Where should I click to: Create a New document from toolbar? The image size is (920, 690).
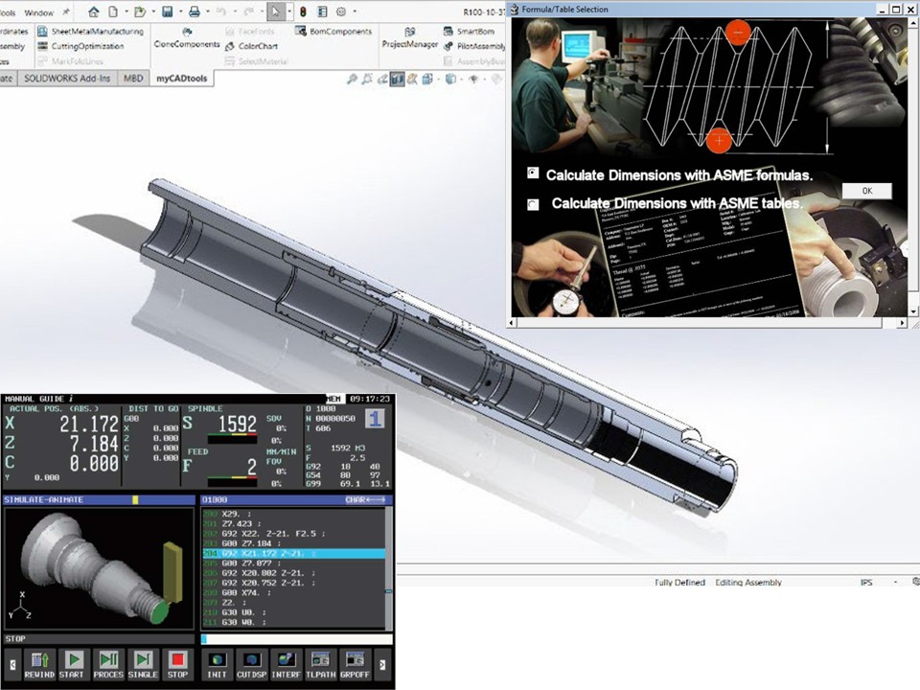tap(113, 11)
